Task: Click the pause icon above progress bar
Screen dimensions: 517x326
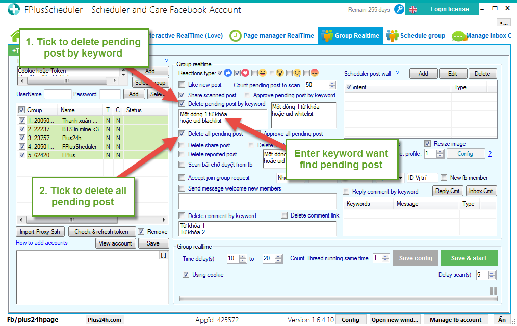Action: coord(493,290)
